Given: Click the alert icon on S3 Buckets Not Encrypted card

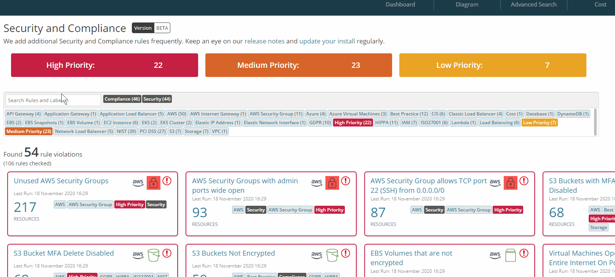Looking at the screenshot, I should pos(346,253).
